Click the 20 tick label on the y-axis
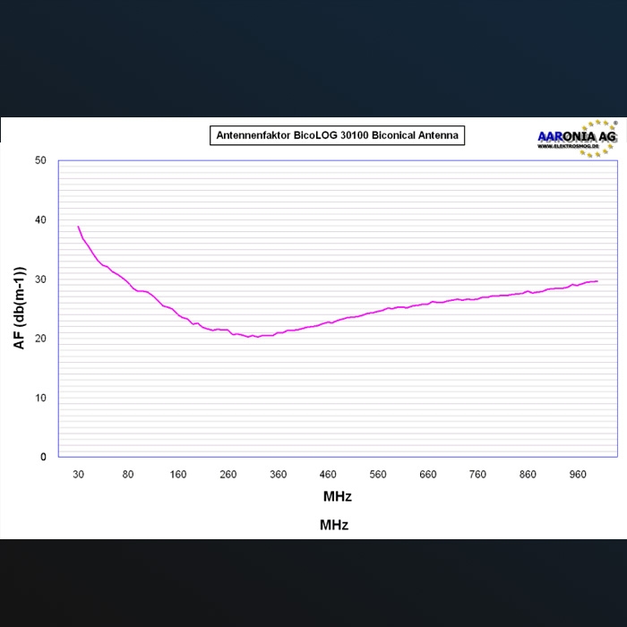This screenshot has height=627, width=627. point(40,339)
